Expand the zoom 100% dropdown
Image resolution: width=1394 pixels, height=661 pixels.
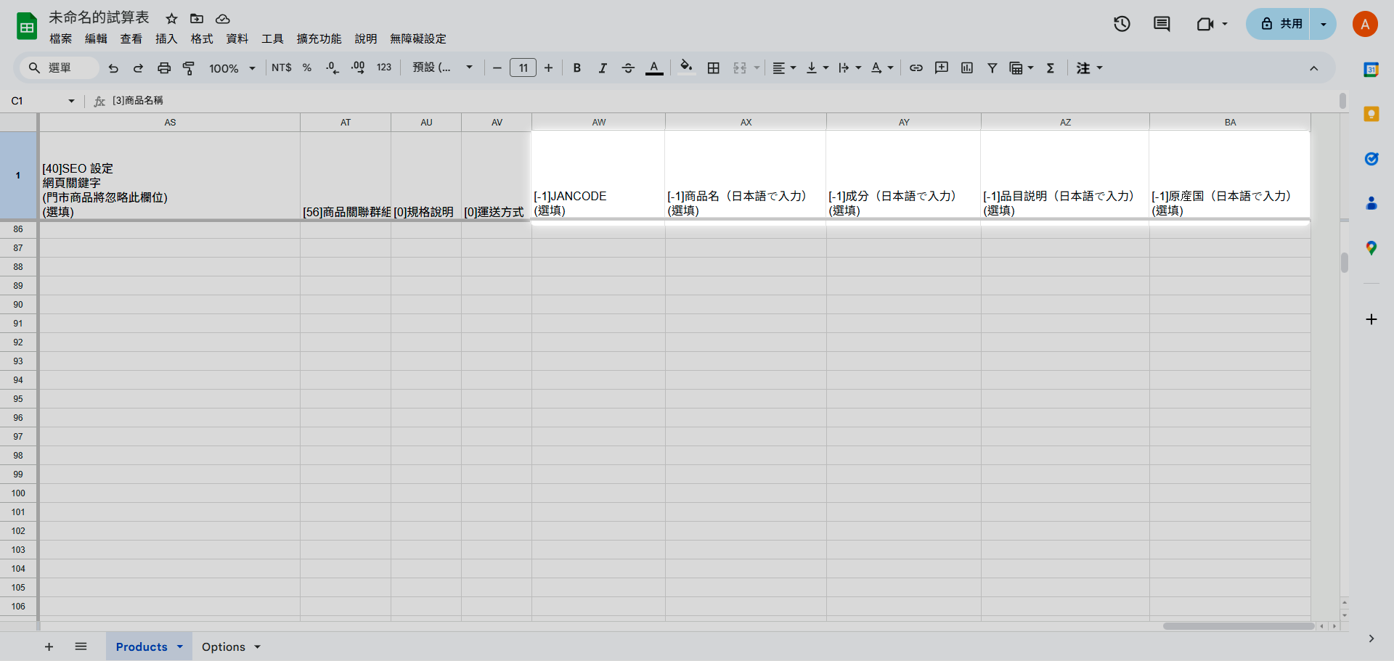pos(232,68)
